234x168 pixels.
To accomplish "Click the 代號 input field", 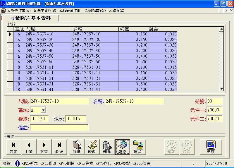I will (x=59, y=101).
